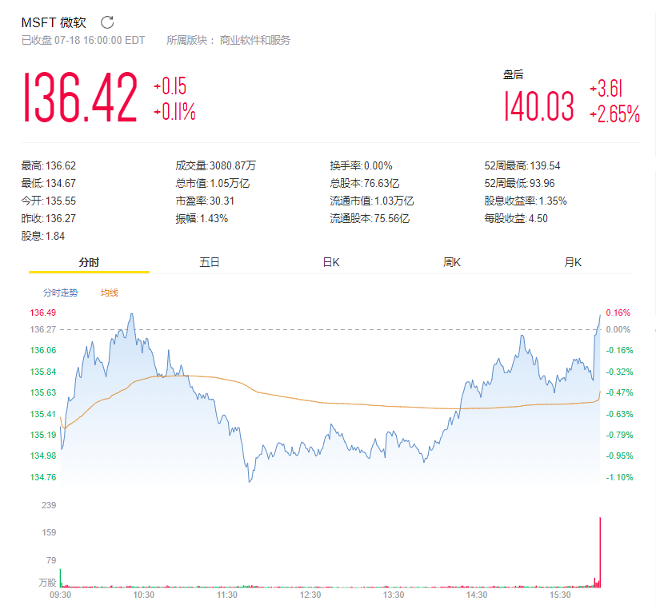Screen dimensions: 656x605
Task: Click the 股息: 1.84 value
Action: coord(43,236)
